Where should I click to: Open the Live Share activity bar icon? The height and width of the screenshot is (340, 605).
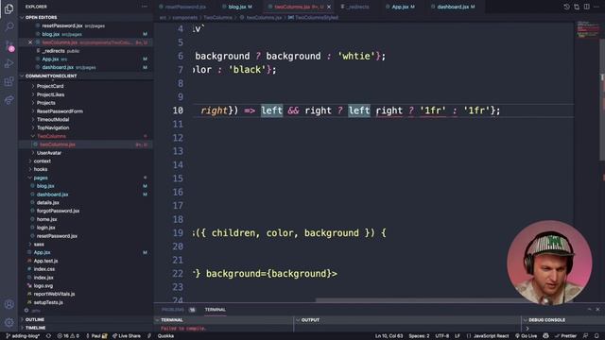(9, 100)
